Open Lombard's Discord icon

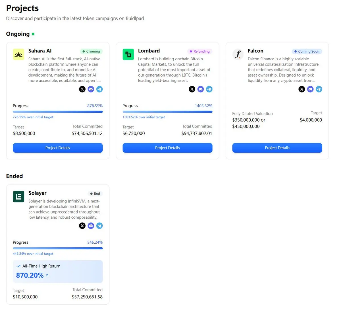click(201, 89)
